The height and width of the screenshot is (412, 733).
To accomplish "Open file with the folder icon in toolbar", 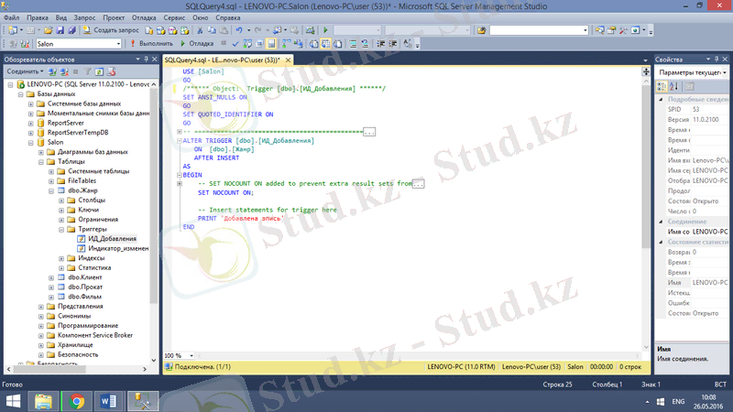I will 49,30.
